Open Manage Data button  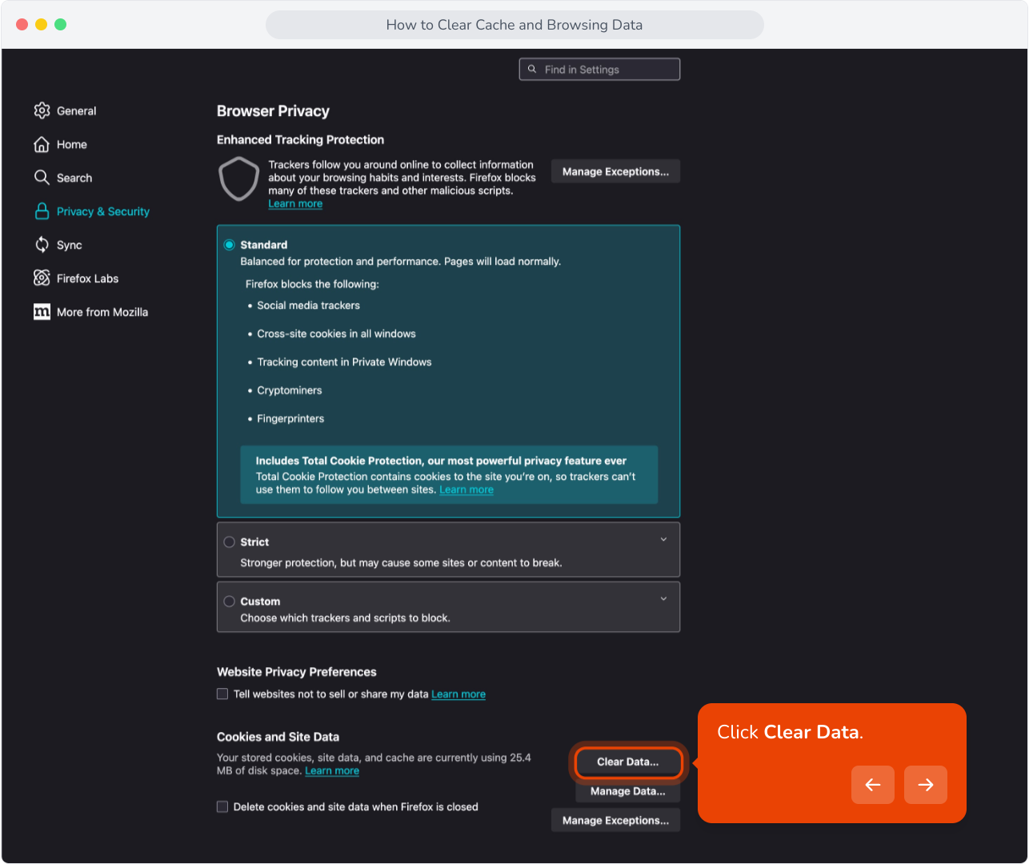click(x=628, y=791)
